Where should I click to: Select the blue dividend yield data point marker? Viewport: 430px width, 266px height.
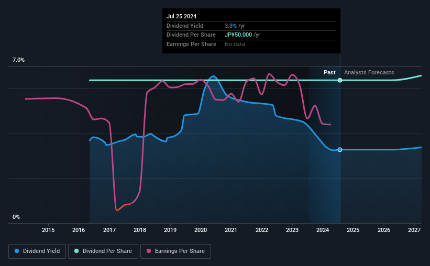tap(340, 149)
